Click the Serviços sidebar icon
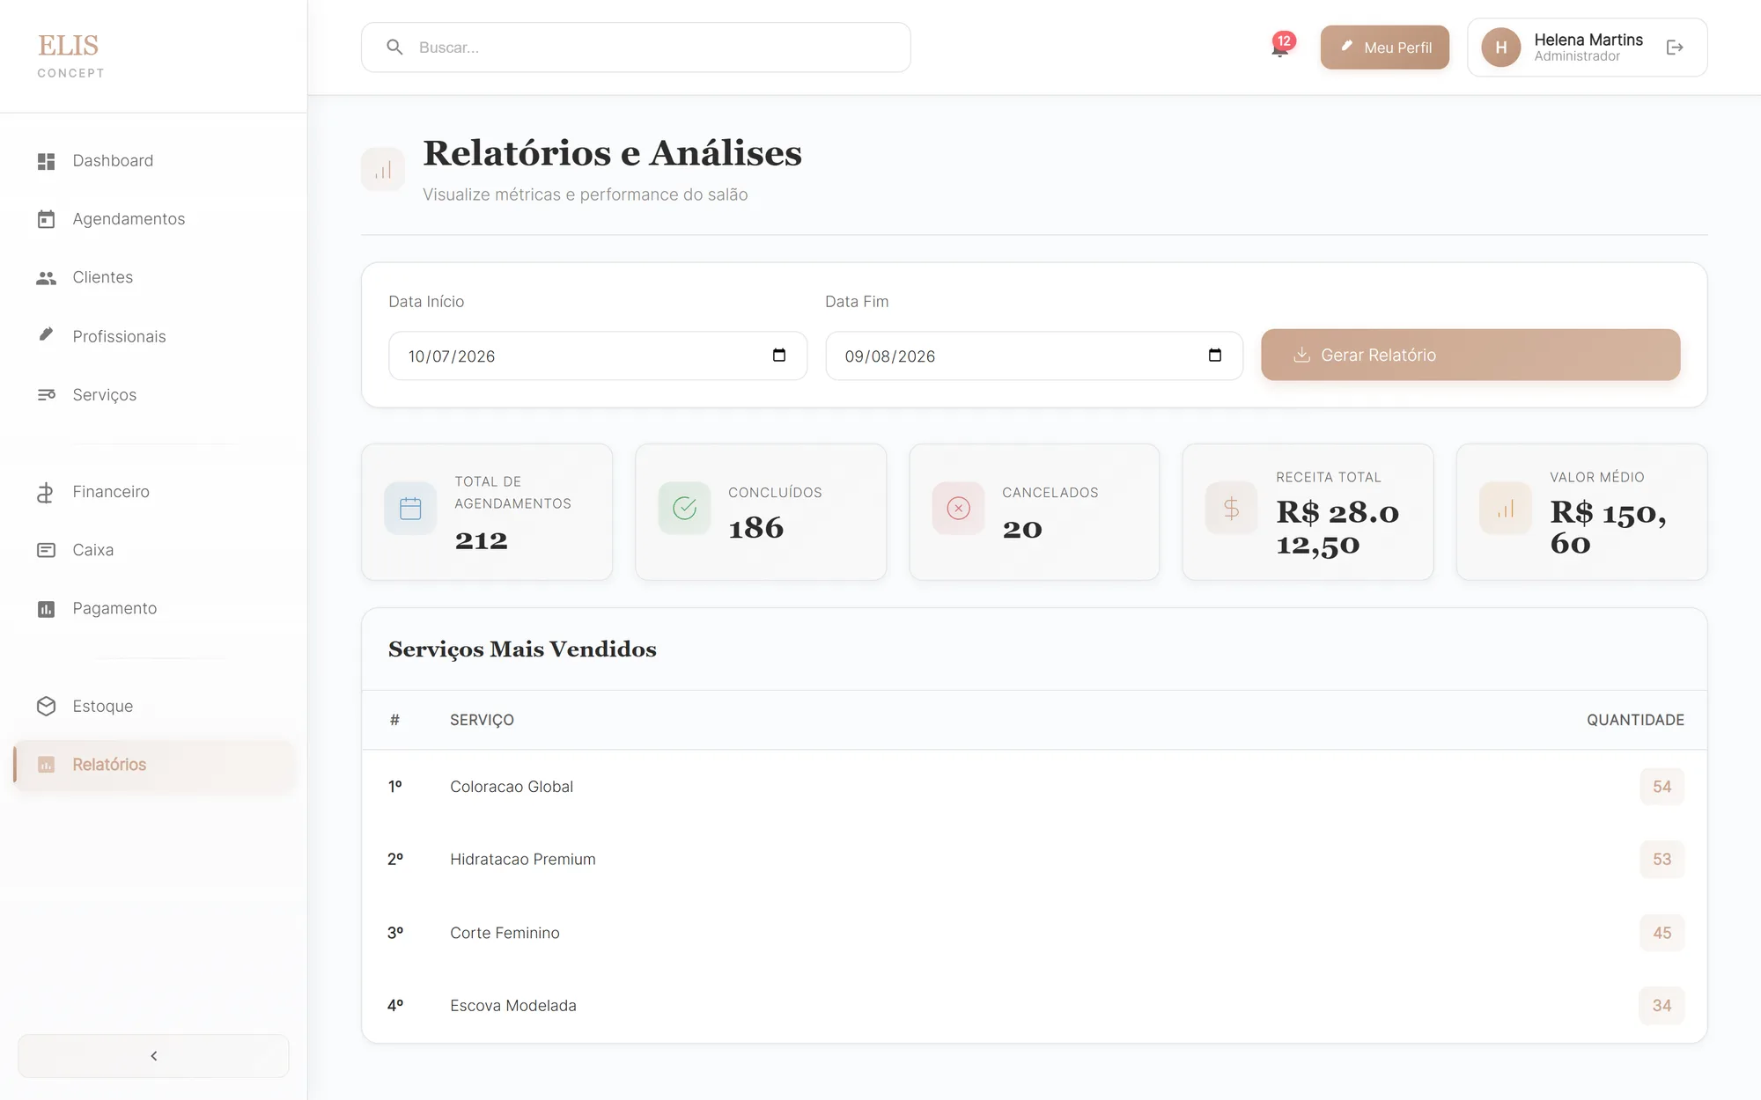 [x=47, y=395]
